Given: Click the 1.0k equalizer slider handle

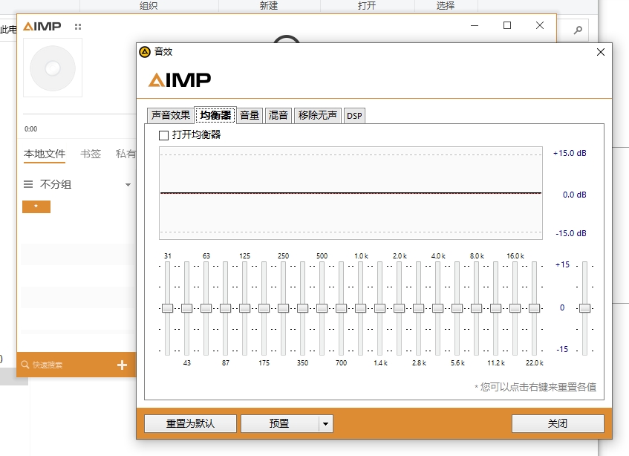Looking at the screenshot, I should click(360, 308).
